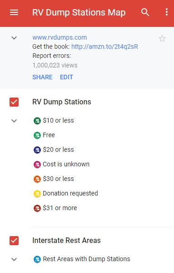
Task: Click the dark green $10 or less marker icon
Action: coord(37,120)
